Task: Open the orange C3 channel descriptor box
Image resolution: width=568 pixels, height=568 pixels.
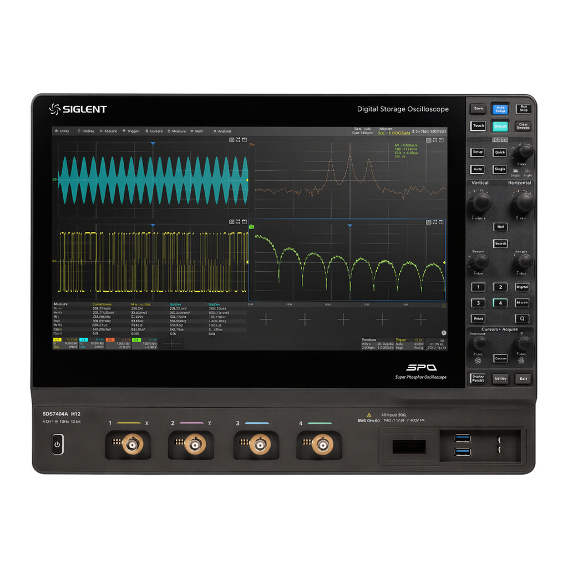Action: (x=119, y=343)
